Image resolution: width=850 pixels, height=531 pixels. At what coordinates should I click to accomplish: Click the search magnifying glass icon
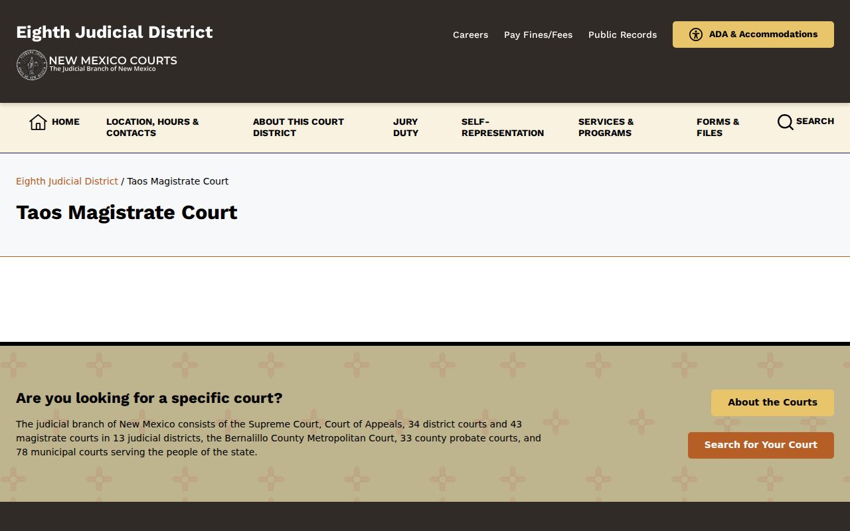(x=785, y=122)
